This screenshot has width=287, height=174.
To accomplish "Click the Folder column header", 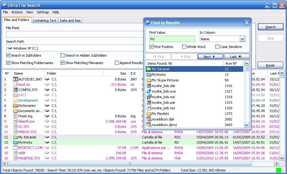I will [x=74, y=73].
